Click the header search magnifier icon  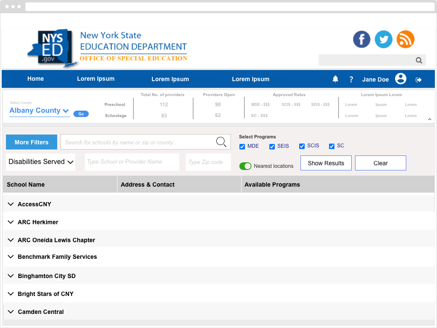pos(419,60)
